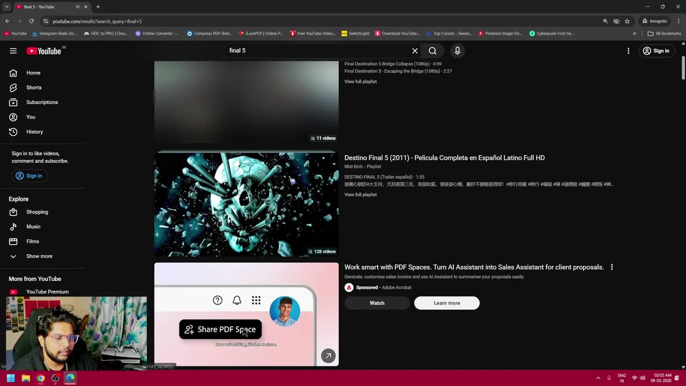This screenshot has height=386, width=686.
Task: Bookmark this page with the star
Action: [x=628, y=21]
